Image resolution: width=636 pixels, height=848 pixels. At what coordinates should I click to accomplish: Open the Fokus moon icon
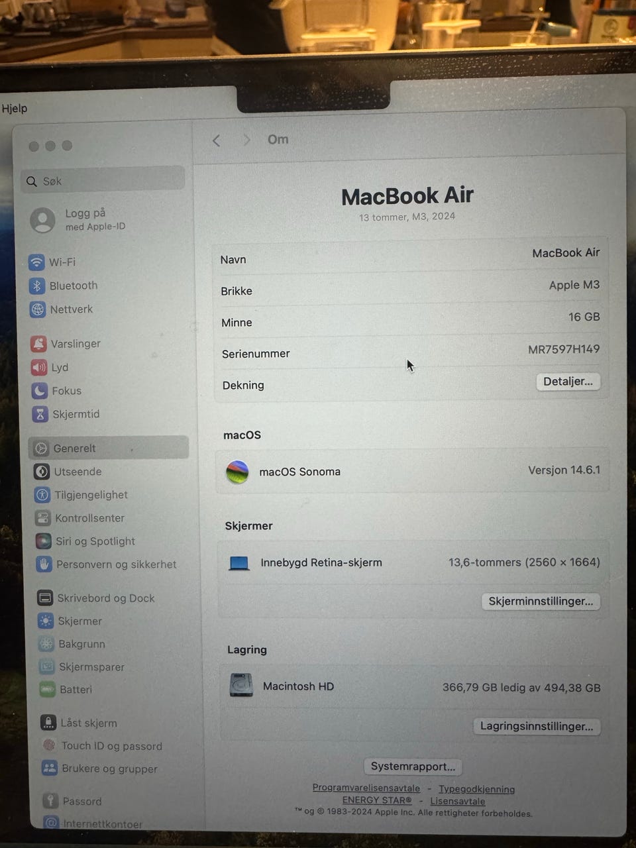[x=40, y=391]
